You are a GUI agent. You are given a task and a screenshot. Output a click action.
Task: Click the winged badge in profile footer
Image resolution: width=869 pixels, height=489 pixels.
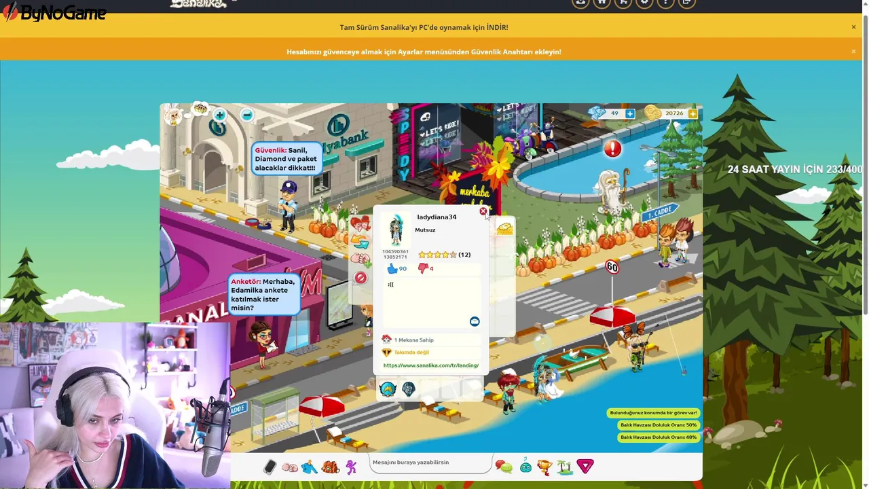point(388,389)
